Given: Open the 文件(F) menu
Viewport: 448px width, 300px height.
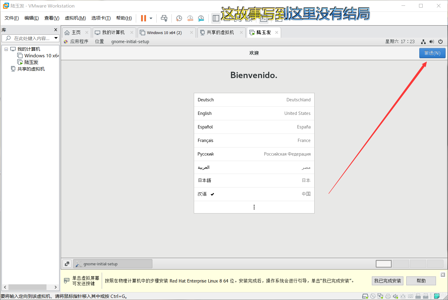Looking at the screenshot, I should pos(12,18).
